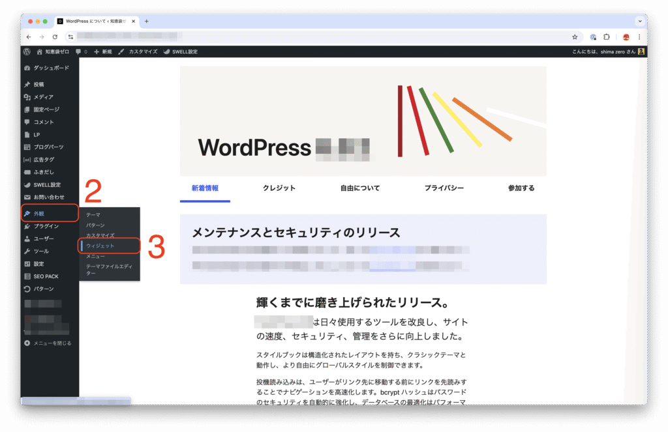View site information icon in address bar

pos(70,37)
